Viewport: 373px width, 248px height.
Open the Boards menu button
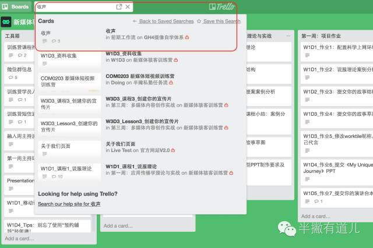[x=16, y=6]
